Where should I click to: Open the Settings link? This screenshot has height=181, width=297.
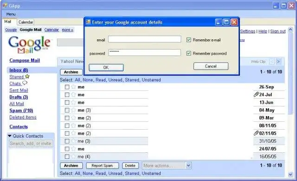click(x=247, y=31)
